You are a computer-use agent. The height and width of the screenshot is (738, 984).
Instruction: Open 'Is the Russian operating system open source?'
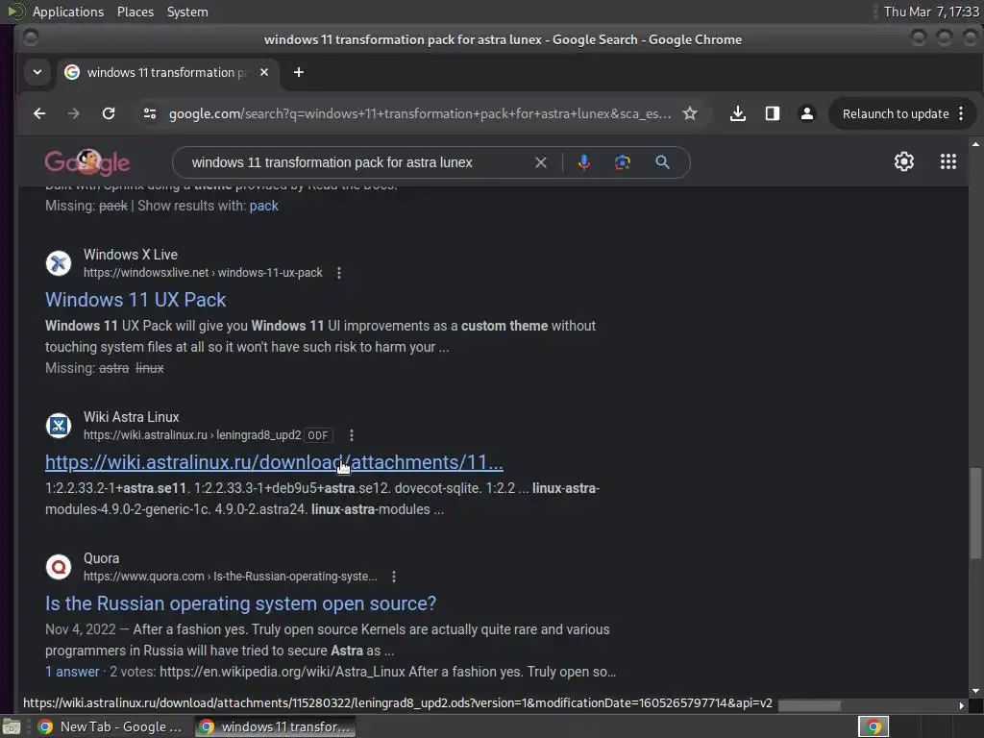click(x=240, y=603)
